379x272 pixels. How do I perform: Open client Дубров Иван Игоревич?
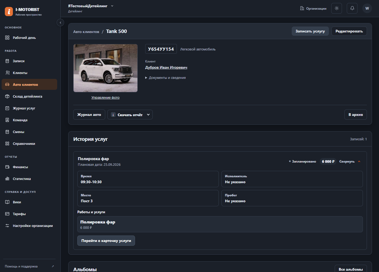pos(166,67)
